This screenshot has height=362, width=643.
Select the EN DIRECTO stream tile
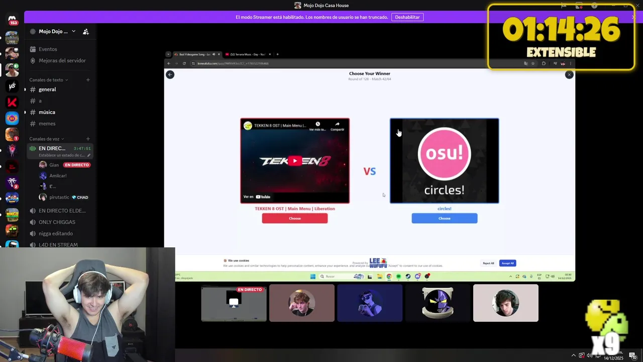point(234,303)
